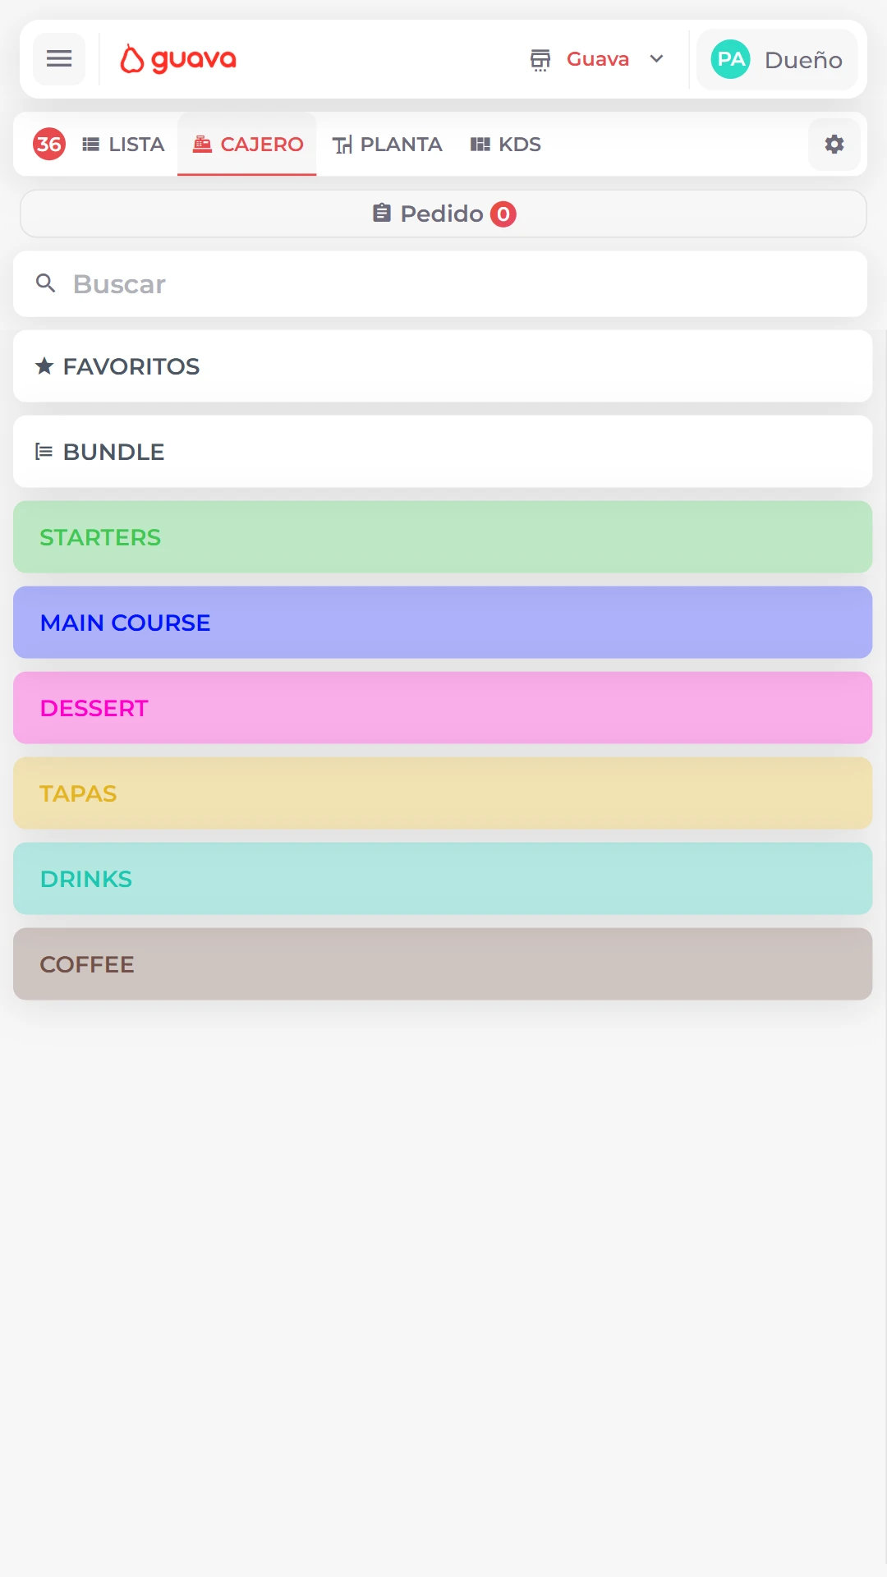
Task: Click the red badge showing 36
Action: coord(48,144)
